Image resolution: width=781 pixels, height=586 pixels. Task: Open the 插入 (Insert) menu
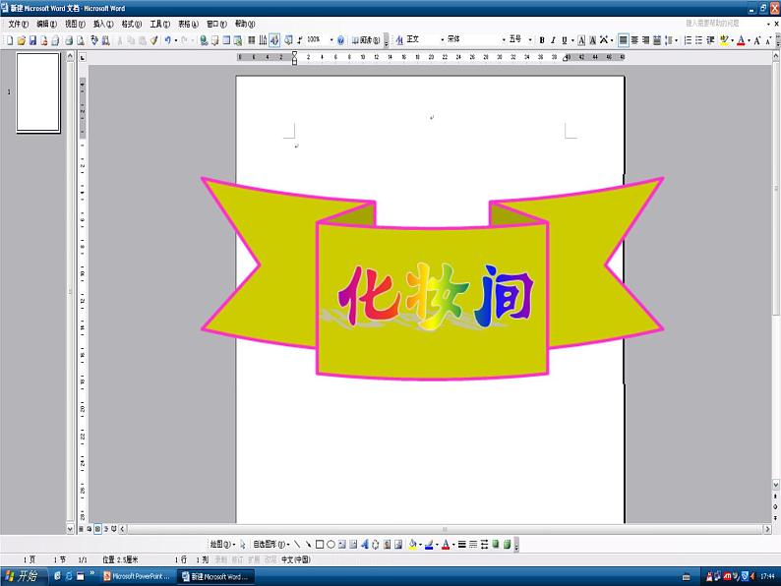pos(102,24)
